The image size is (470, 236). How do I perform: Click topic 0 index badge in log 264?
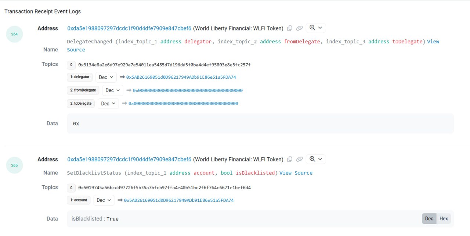(71, 65)
